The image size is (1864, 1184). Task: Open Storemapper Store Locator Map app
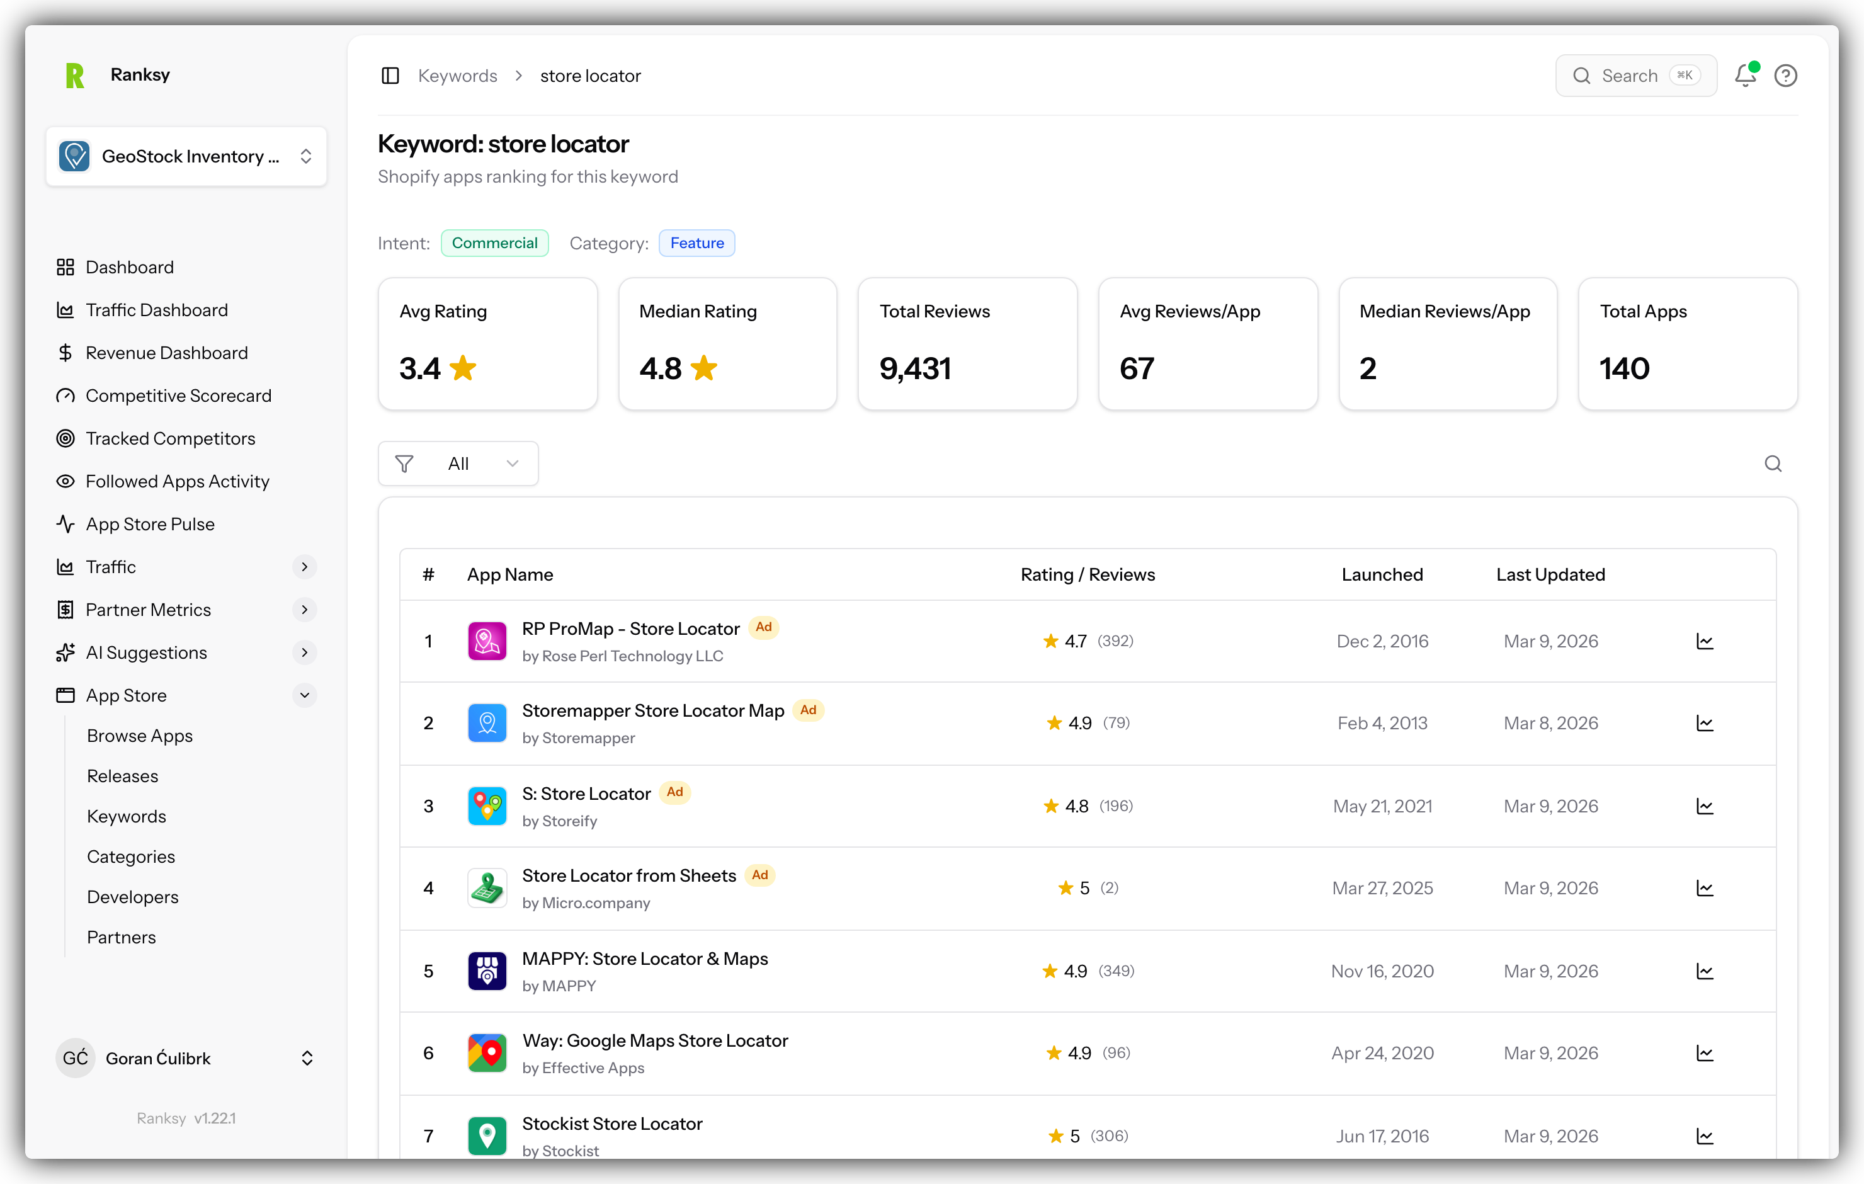coord(652,711)
